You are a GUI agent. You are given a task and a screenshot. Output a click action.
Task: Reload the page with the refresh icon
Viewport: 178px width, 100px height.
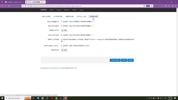pos(9,6)
